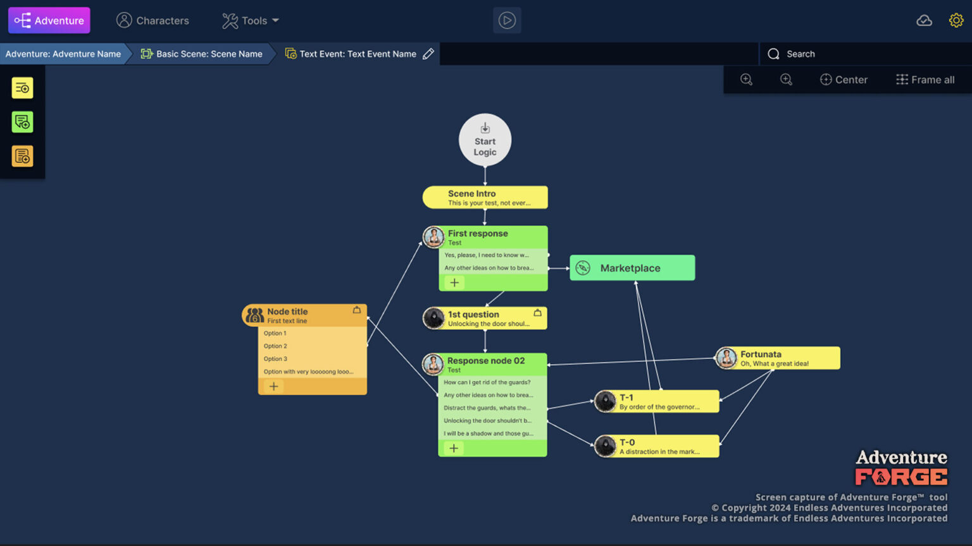The height and width of the screenshot is (546, 972).
Task: Open settings via the gear icon
Action: tap(956, 21)
